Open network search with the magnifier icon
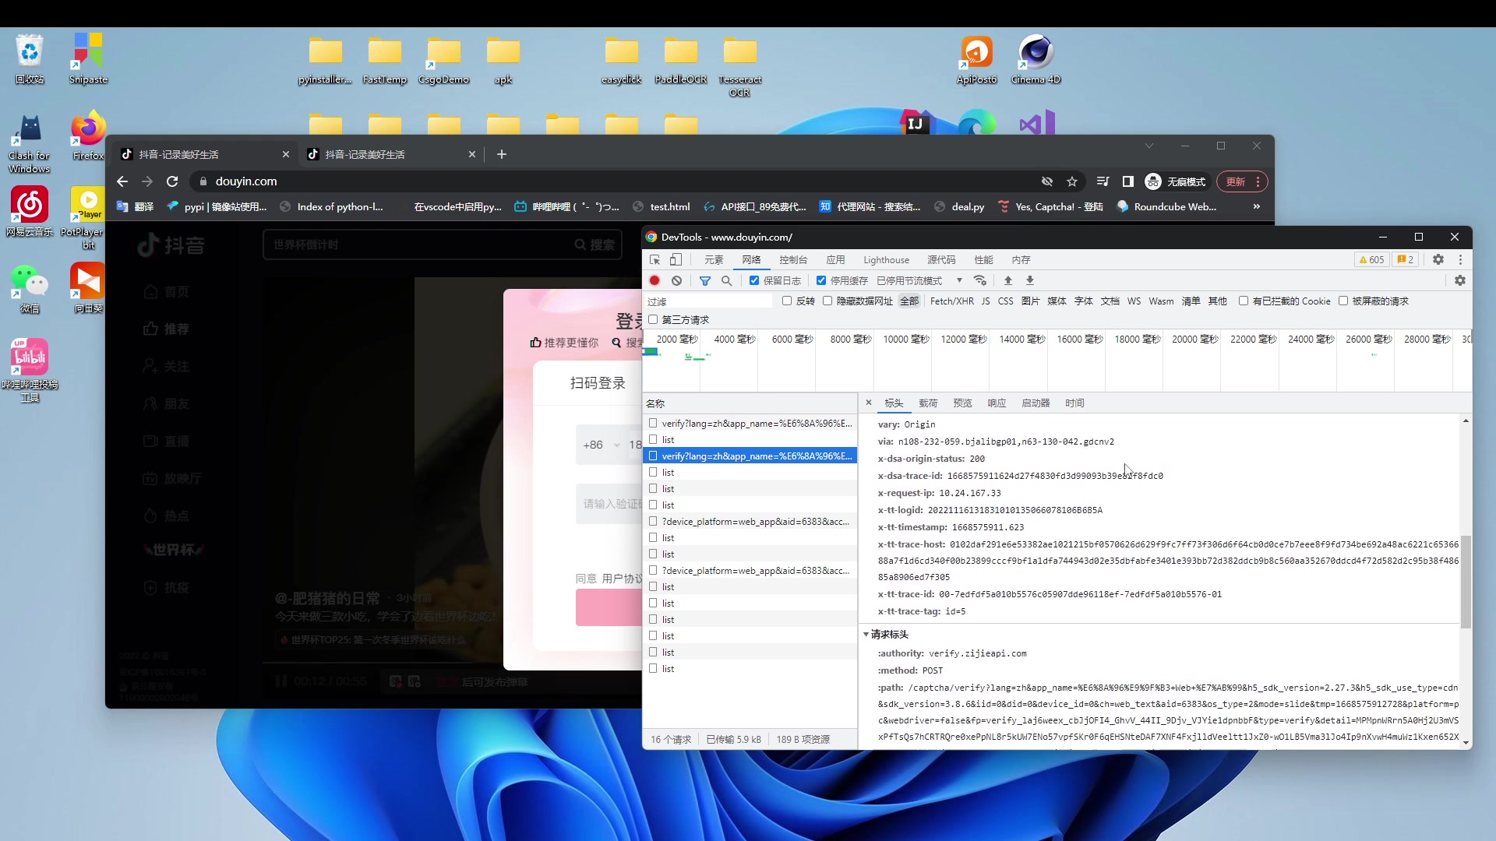 [726, 280]
